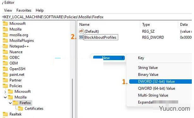Click the Mozilla folder icon below Microsoft
This screenshot has width=194, height=118.
click(5, 29)
